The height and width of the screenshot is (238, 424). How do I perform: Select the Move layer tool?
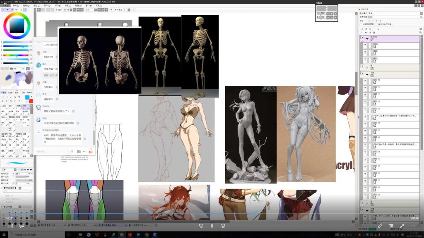(2, 101)
